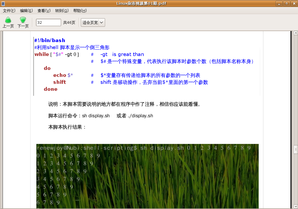
Task: Click the terminal output row '6 7 8 9'
Action: tap(48, 202)
